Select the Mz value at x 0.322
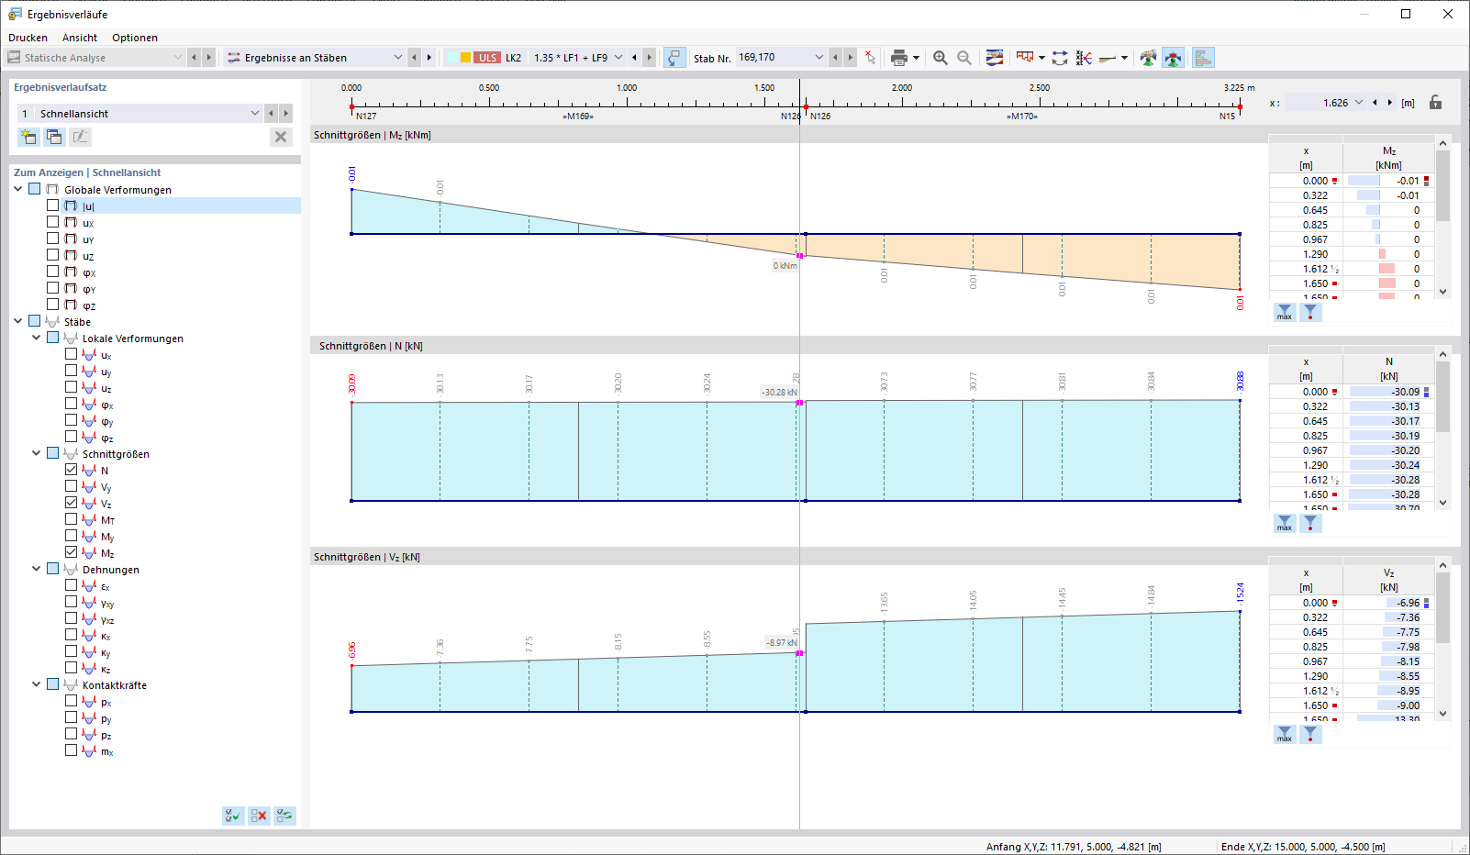Image resolution: width=1470 pixels, height=855 pixels. tap(1388, 195)
